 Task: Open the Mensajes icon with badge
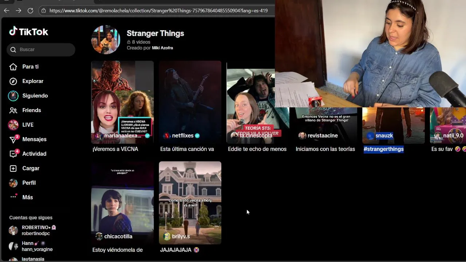(x=13, y=139)
